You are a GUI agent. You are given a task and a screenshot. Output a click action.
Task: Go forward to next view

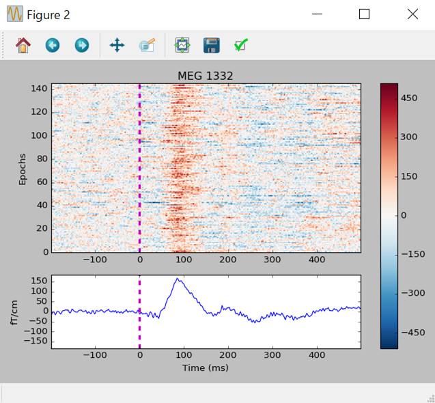(x=81, y=46)
